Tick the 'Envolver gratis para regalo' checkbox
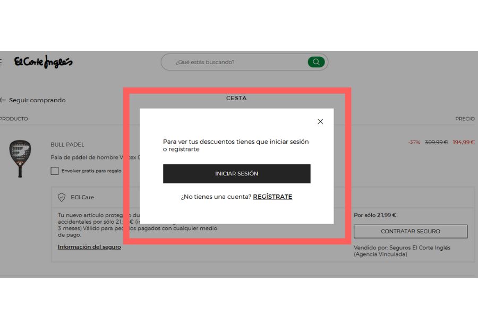Screen dimensions: 478x318 54,171
